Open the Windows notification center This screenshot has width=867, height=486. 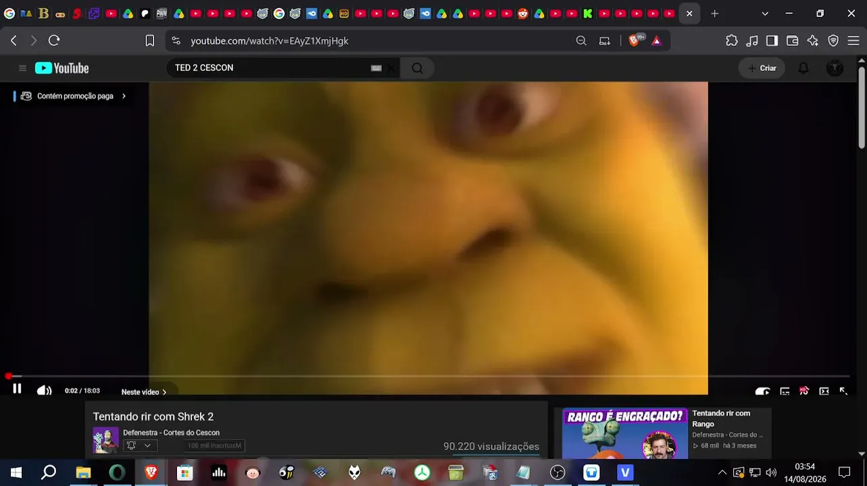(844, 473)
